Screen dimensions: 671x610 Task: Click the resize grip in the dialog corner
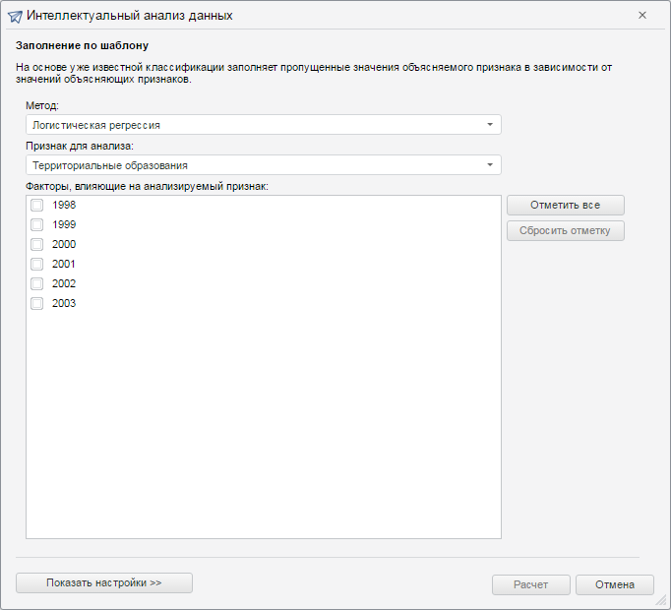tap(663, 602)
